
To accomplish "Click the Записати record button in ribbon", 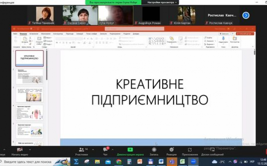I will [x=224, y=34].
